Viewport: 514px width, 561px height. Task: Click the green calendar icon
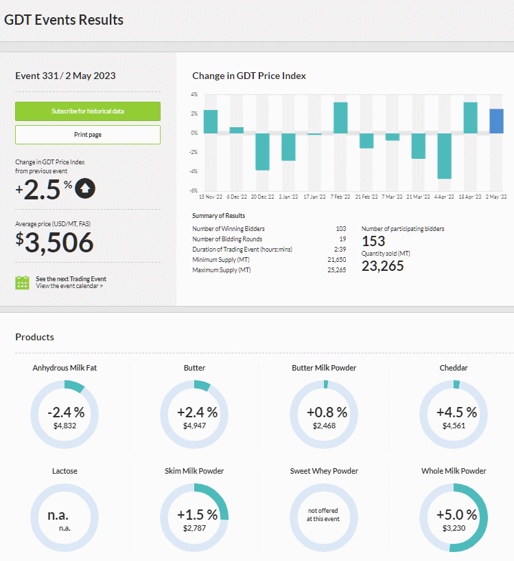tap(22, 283)
